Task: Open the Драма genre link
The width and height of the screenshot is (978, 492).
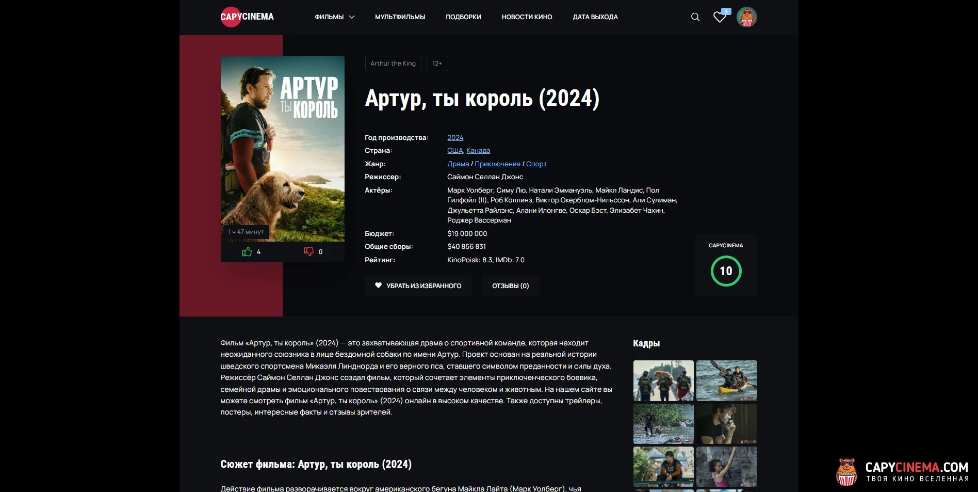Action: click(458, 164)
